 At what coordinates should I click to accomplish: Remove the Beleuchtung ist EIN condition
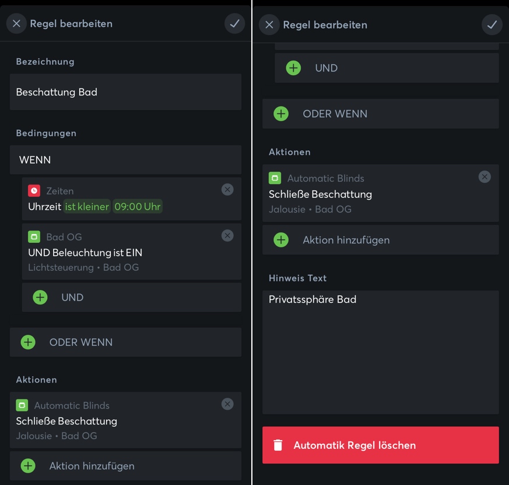coord(227,235)
